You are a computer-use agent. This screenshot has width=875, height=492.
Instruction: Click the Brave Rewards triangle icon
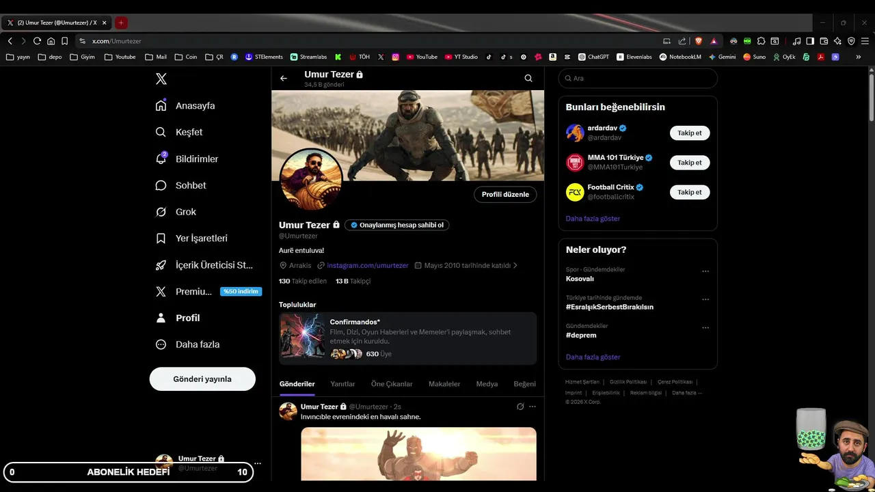(x=714, y=41)
